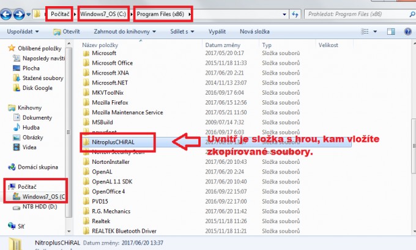The height and width of the screenshot is (250, 416).
Task: Focus the Prohledat: Program Files (x86) search field
Action: click(355, 14)
